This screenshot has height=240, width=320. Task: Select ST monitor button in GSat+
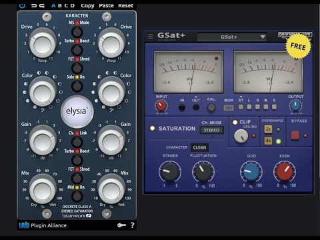coord(241,107)
